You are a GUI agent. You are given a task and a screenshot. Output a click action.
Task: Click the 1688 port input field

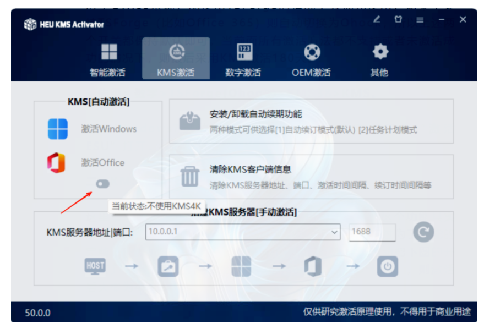[x=372, y=232]
